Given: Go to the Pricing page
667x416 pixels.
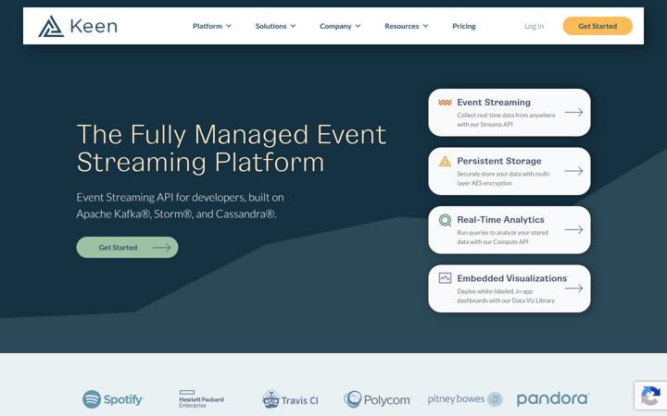Looking at the screenshot, I should pos(464,26).
